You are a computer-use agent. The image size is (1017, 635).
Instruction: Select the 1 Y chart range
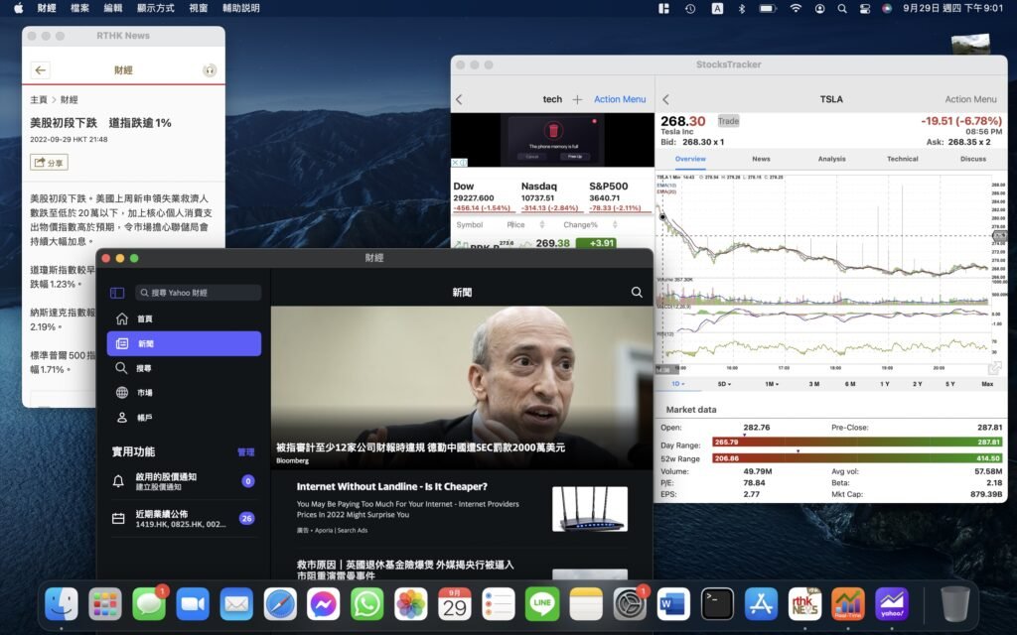coord(885,384)
